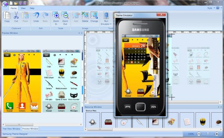This screenshot has height=138, width=224.
Task: Select yellow helmet resource thumbnail
Action: (x=203, y=120)
